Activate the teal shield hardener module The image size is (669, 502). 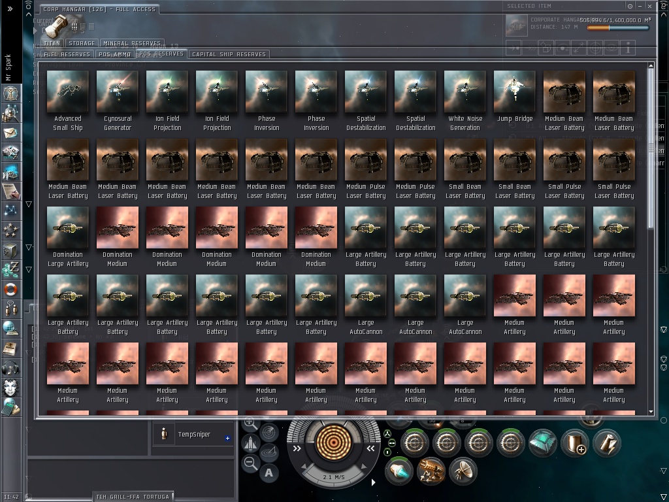coord(542,443)
